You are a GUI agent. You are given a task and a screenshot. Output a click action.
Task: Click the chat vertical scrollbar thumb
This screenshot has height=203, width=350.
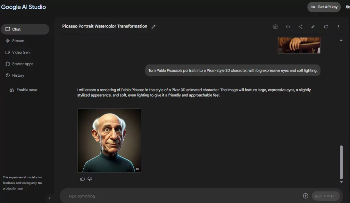click(341, 162)
